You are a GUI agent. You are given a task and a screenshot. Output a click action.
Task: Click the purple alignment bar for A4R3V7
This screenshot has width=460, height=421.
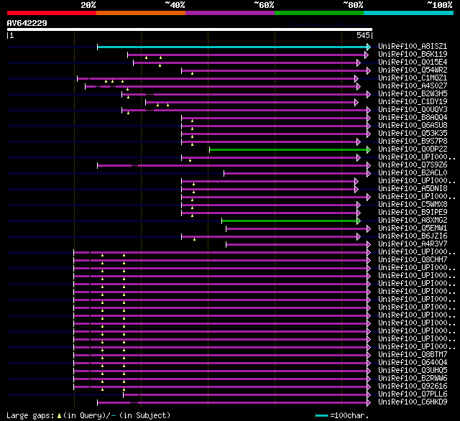(x=296, y=245)
